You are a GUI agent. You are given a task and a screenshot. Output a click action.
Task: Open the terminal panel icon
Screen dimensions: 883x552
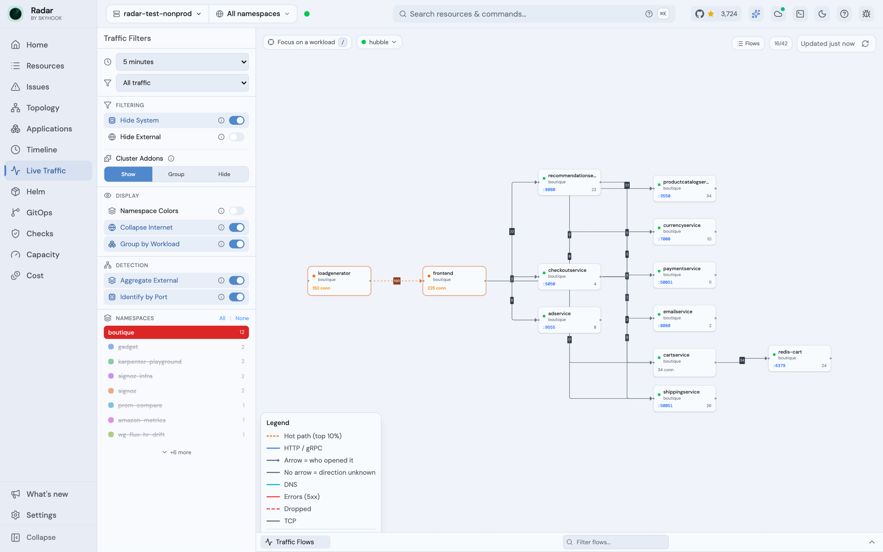[800, 14]
